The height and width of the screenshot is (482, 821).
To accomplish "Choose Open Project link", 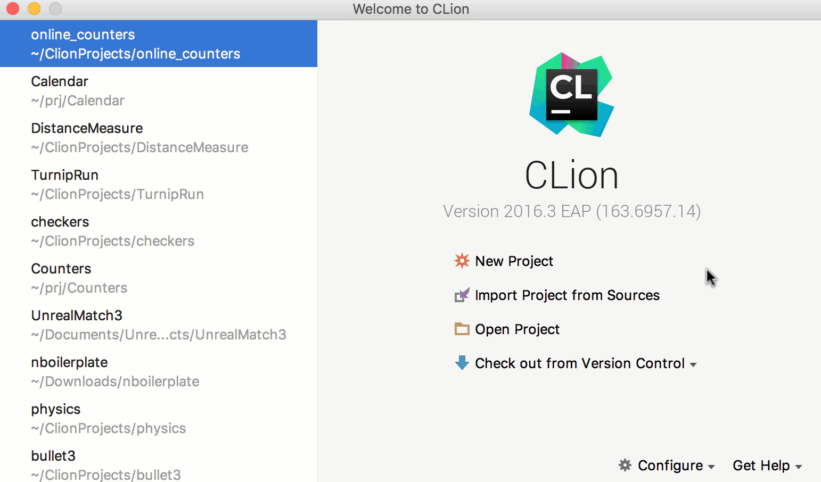I will coord(517,329).
